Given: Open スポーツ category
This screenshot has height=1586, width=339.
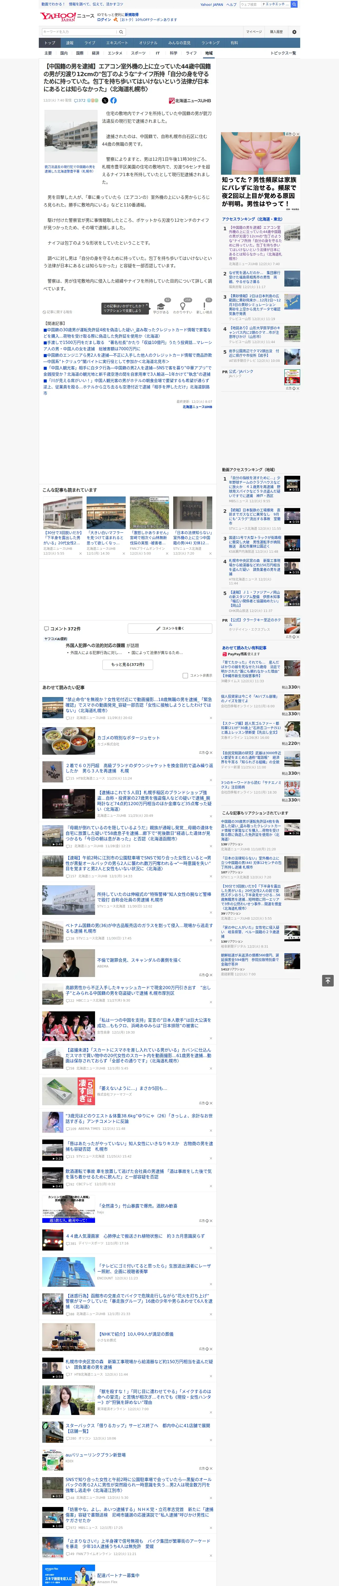Looking at the screenshot, I should 138,53.
